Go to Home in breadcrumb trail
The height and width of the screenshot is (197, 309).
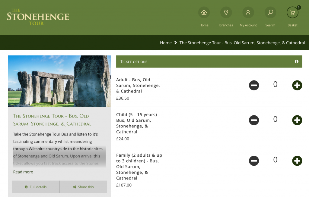pos(166,43)
